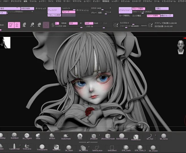186x153 pixels.
Task: Activate the SelectRect selection brush
Action: (112, 148)
